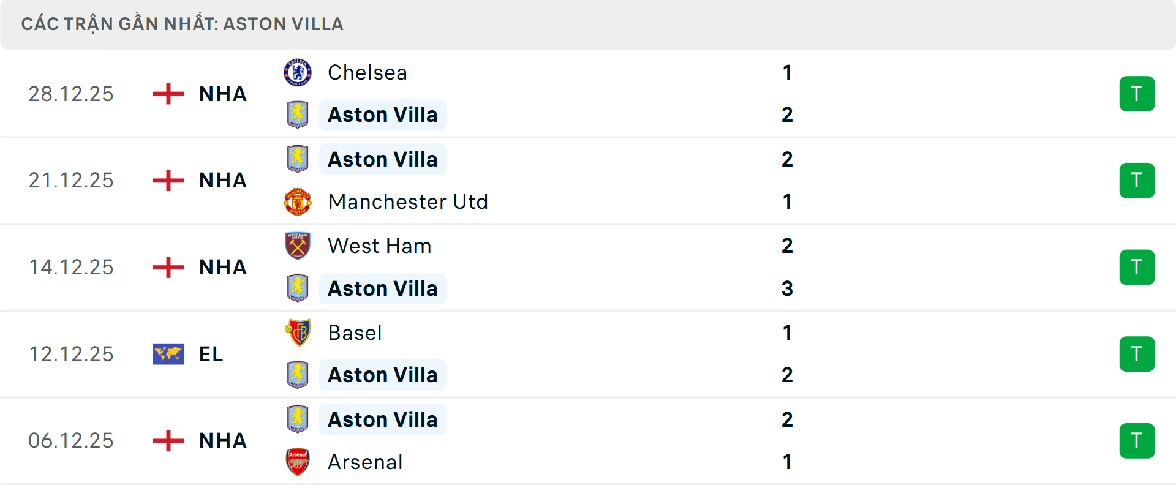Image resolution: width=1176 pixels, height=485 pixels.
Task: Click the Chelsea team name link
Action: (x=367, y=72)
